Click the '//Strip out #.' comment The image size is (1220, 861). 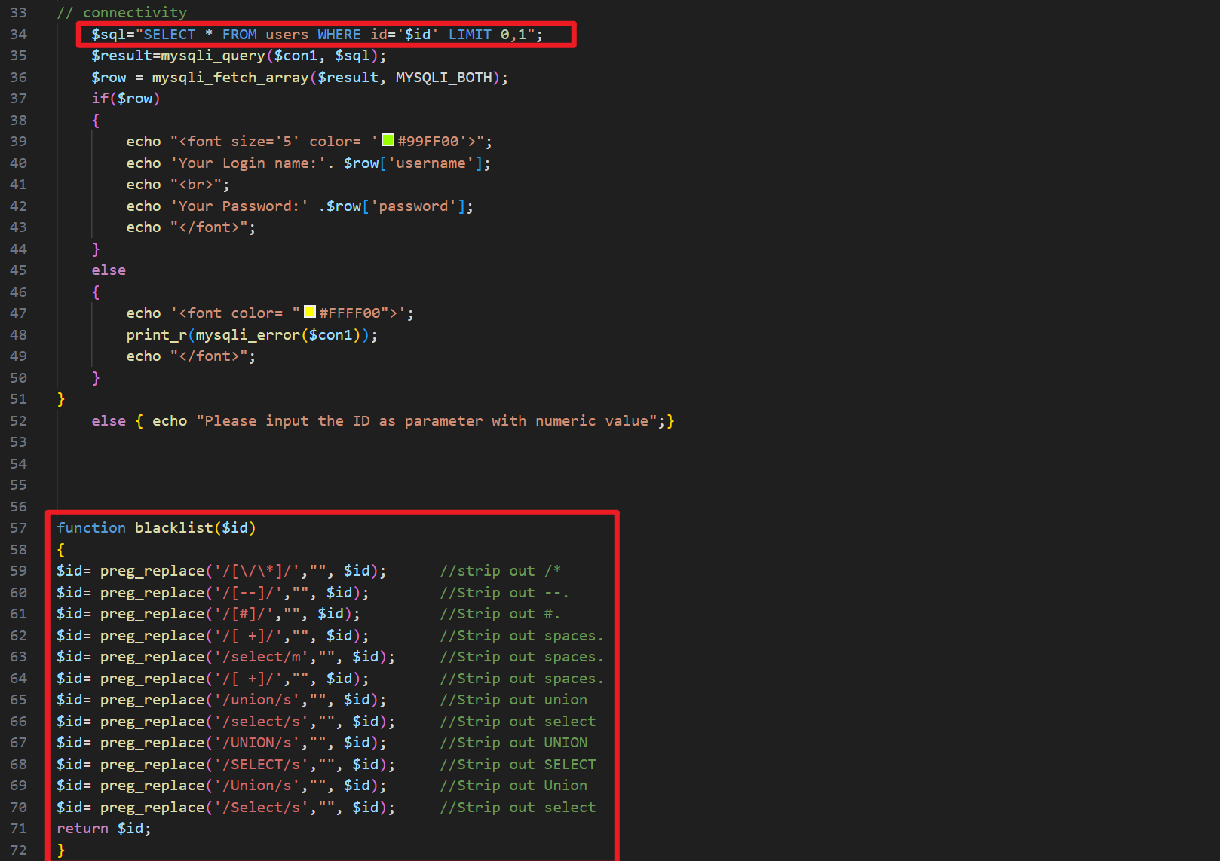click(500, 614)
